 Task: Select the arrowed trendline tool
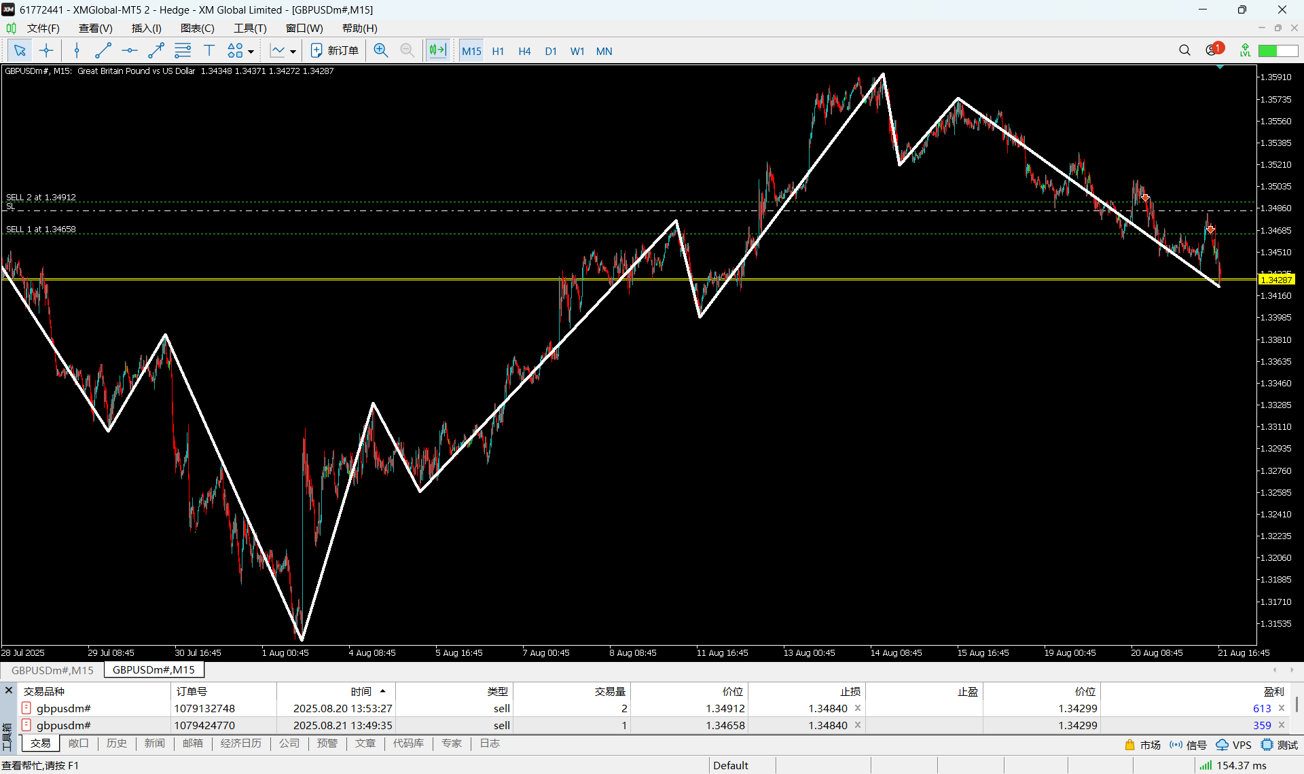tap(156, 51)
